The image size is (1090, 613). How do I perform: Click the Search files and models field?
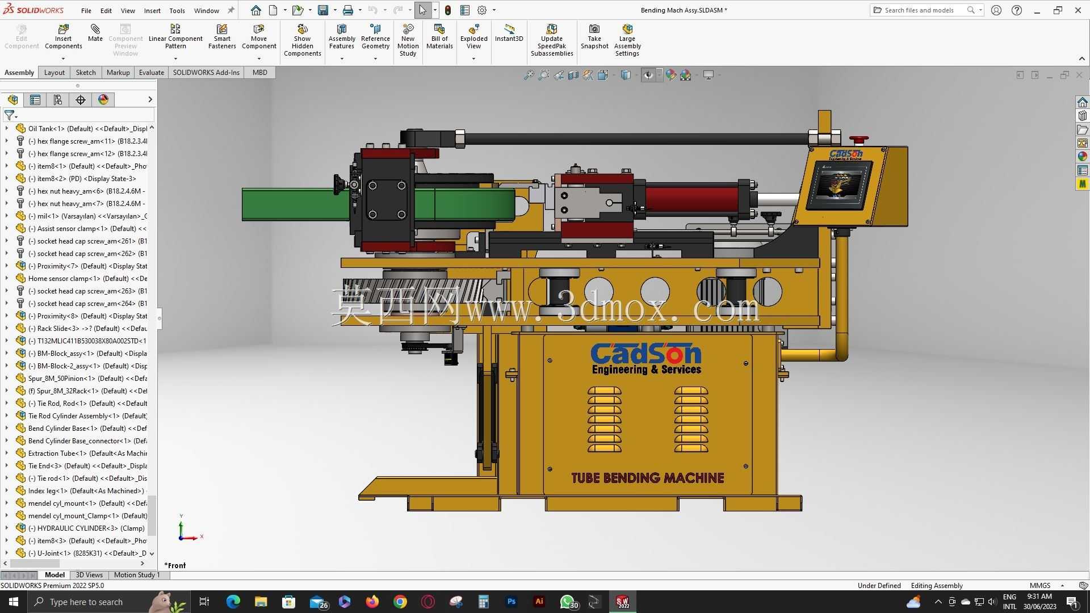pos(921,10)
